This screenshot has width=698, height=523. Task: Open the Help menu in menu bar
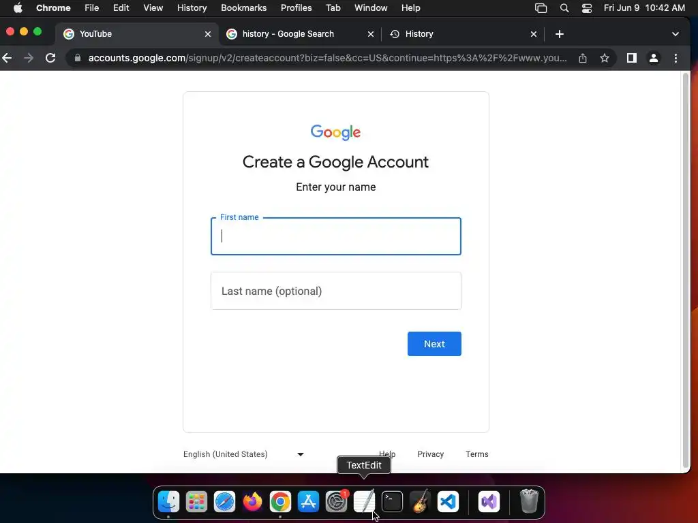[410, 7]
